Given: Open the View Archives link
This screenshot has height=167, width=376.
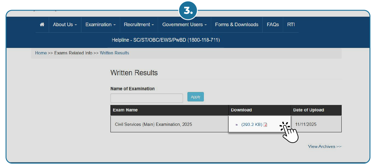Looking at the screenshot, I should (325, 146).
